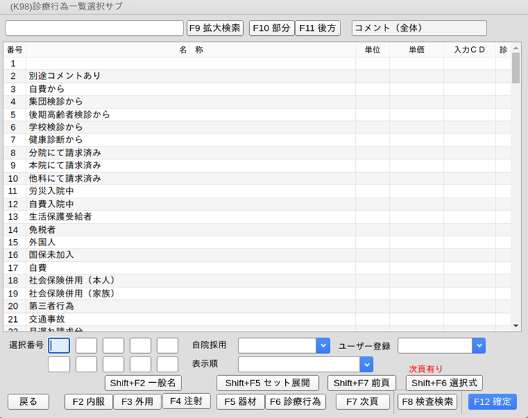Viewport: 528px width, 418px height.
Task: Choose 生活保護受給者 from the list
Action: 60,217
